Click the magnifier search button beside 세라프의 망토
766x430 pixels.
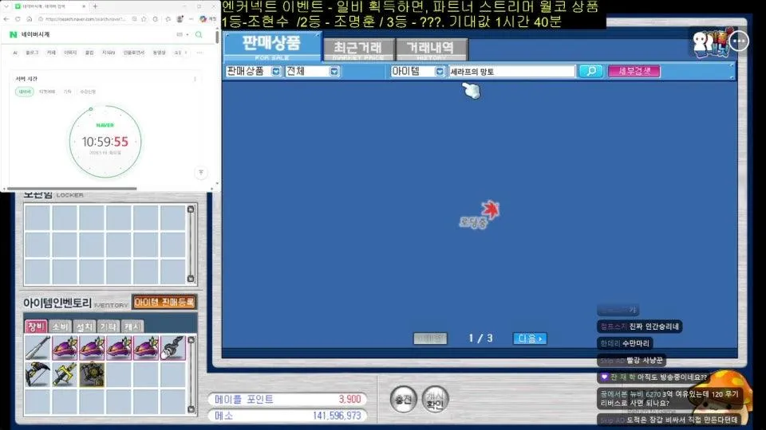(x=590, y=71)
